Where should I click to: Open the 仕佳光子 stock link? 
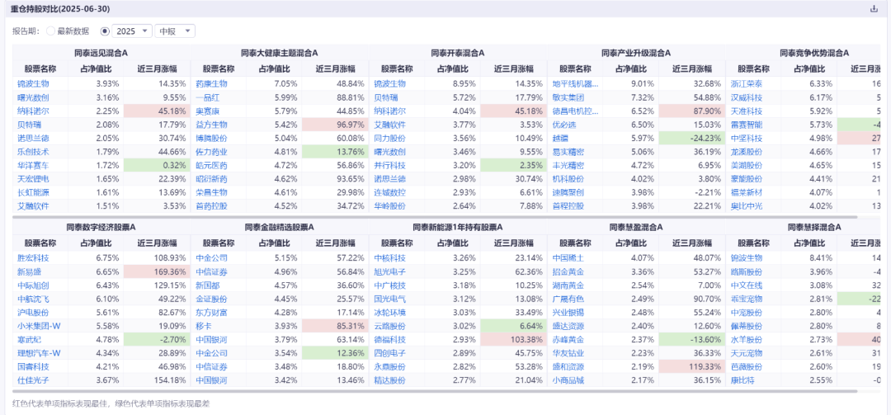(x=33, y=381)
